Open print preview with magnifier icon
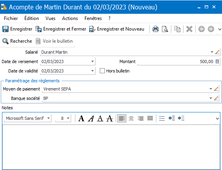Screen dimensions: 222x170 (165, 29)
